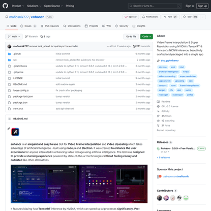Open the .gitignore file
The image size is (211, 211).
[x=18, y=72]
